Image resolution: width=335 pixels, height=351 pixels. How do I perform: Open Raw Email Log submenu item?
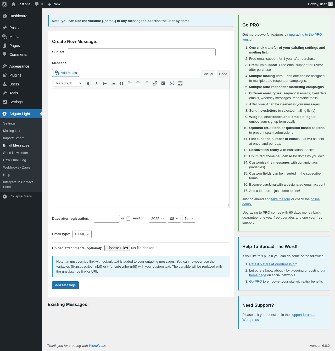click(21, 160)
